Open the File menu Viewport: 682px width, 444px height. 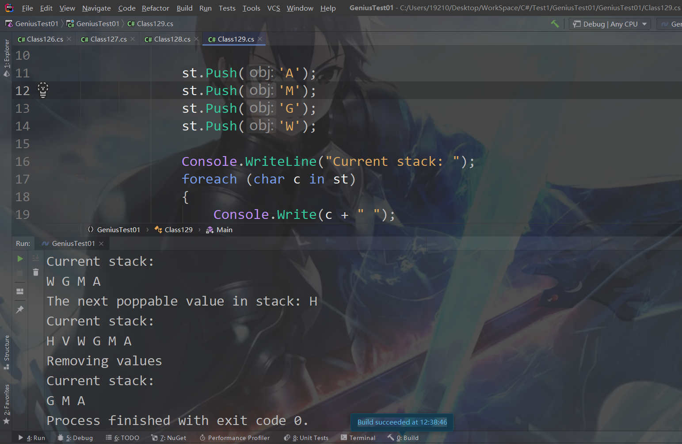tap(27, 8)
